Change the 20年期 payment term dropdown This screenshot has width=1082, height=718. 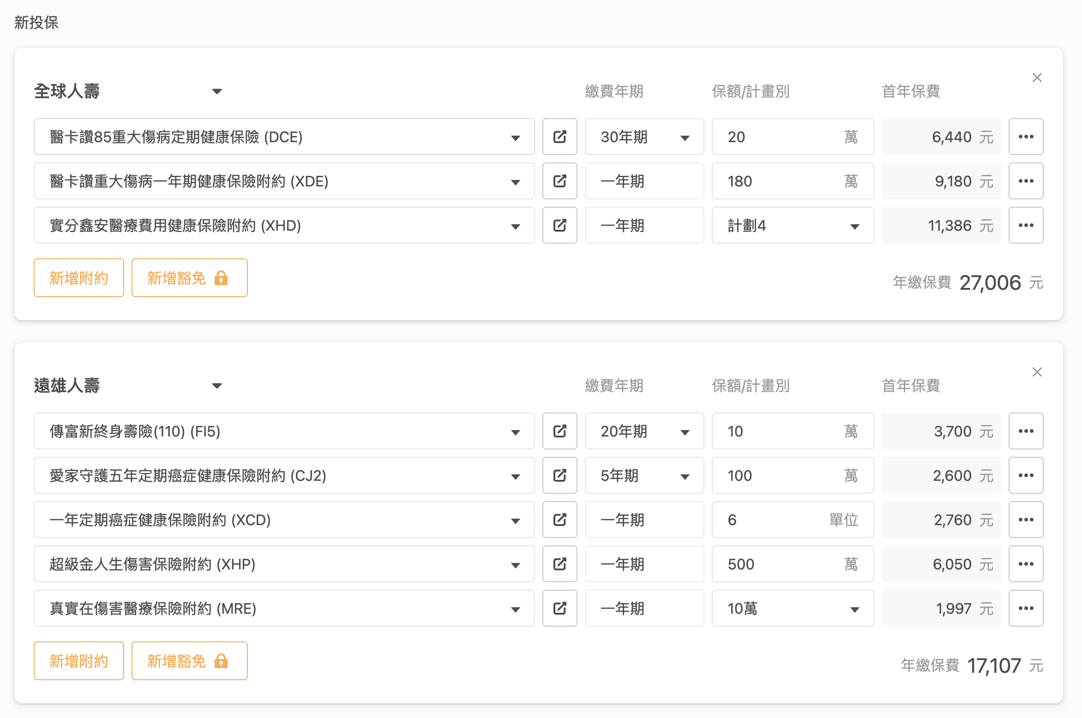point(644,431)
